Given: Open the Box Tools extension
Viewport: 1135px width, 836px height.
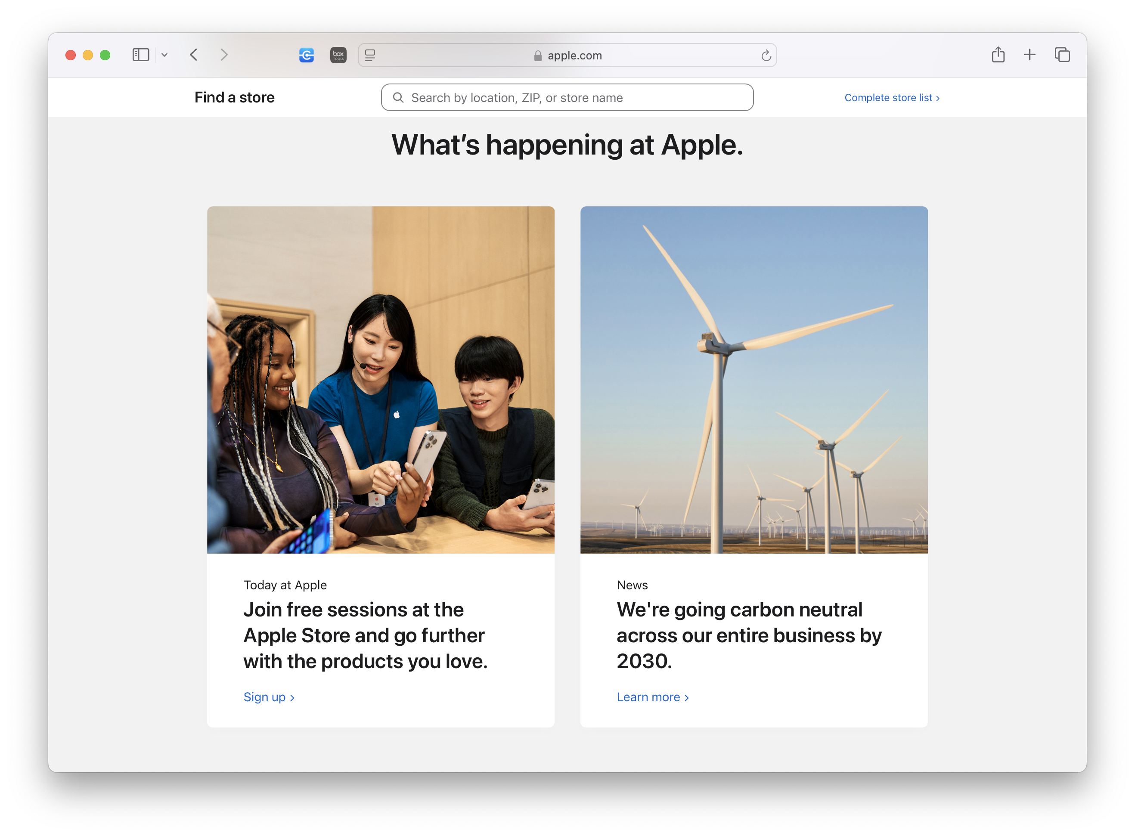Looking at the screenshot, I should [x=338, y=55].
